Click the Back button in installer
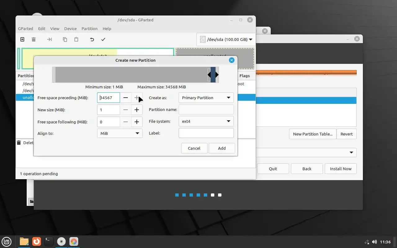397x248 pixels. [x=307, y=169]
